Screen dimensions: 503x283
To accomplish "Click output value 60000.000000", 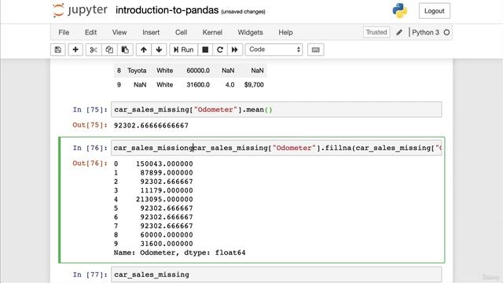I will coord(167,235).
